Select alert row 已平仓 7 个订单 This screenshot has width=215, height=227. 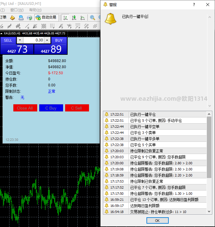(155, 187)
